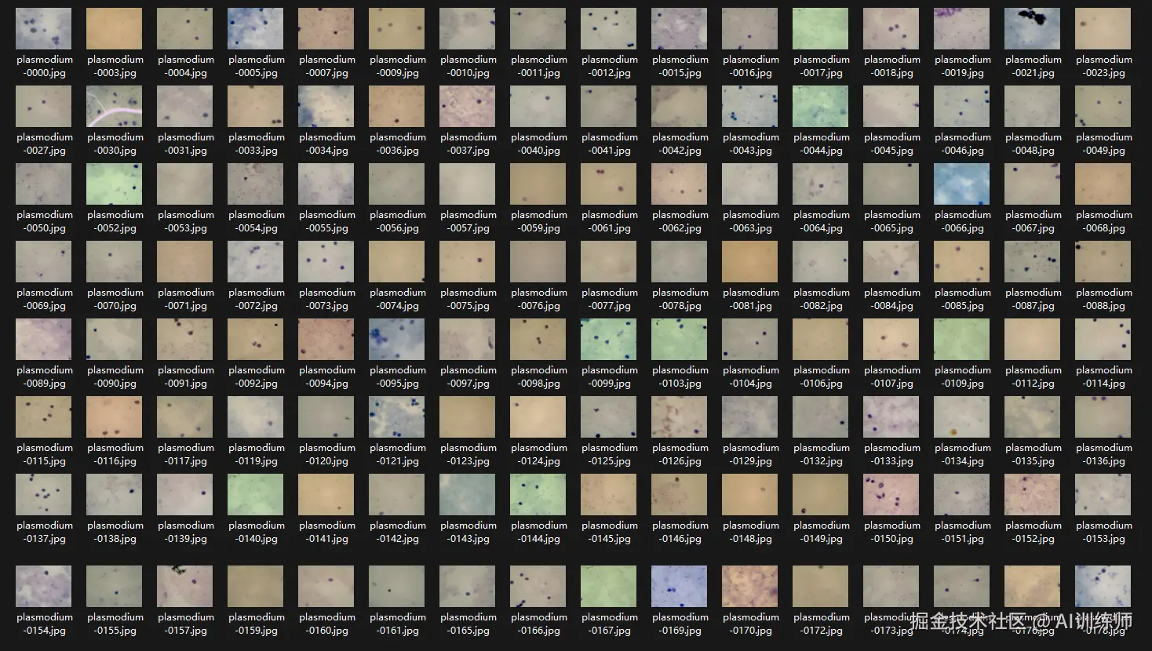Screen dimensions: 1152x651
Task: Click the file name plasmodium-0068.jpg
Action: click(x=1104, y=221)
